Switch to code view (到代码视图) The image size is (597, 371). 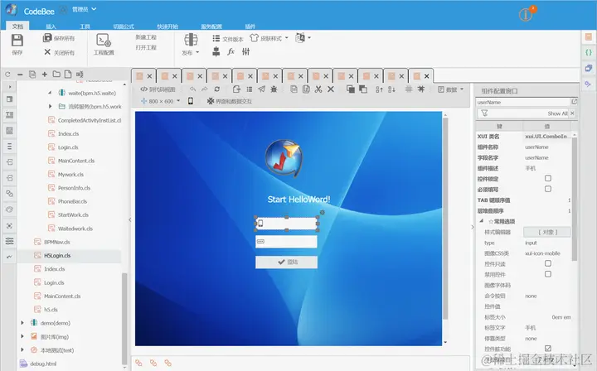(158, 89)
